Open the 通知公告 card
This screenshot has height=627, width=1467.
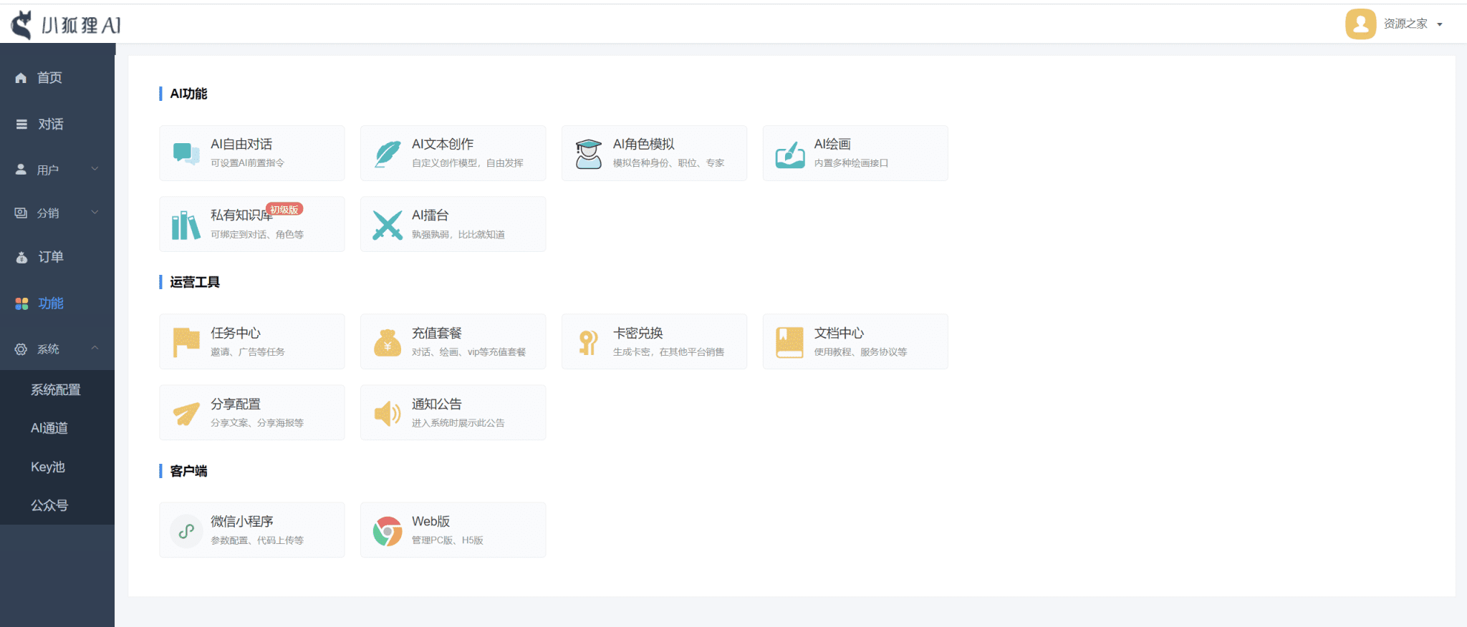pyautogui.click(x=453, y=412)
